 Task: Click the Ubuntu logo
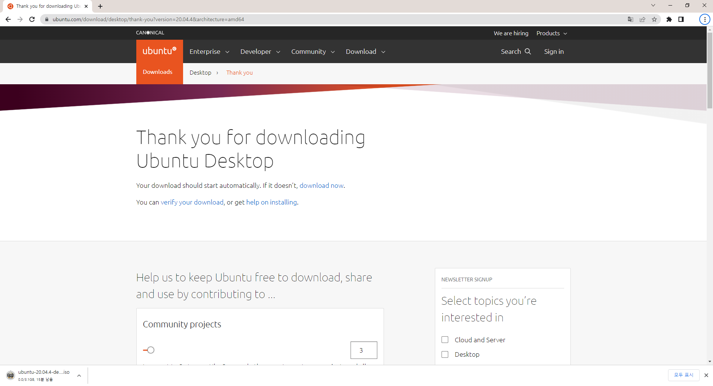(160, 51)
